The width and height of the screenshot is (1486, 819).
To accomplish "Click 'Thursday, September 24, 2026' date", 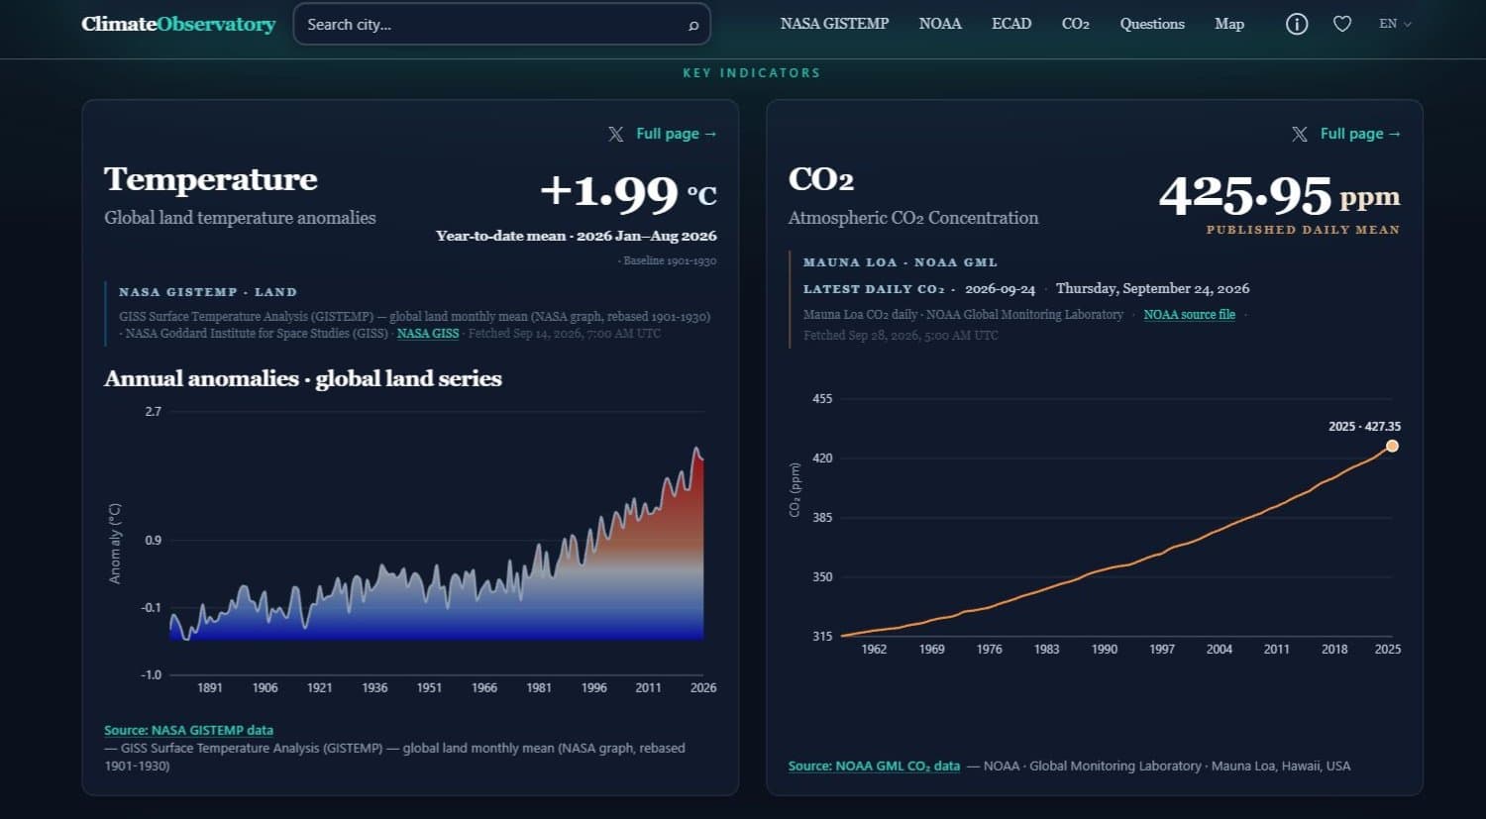I will [1152, 288].
